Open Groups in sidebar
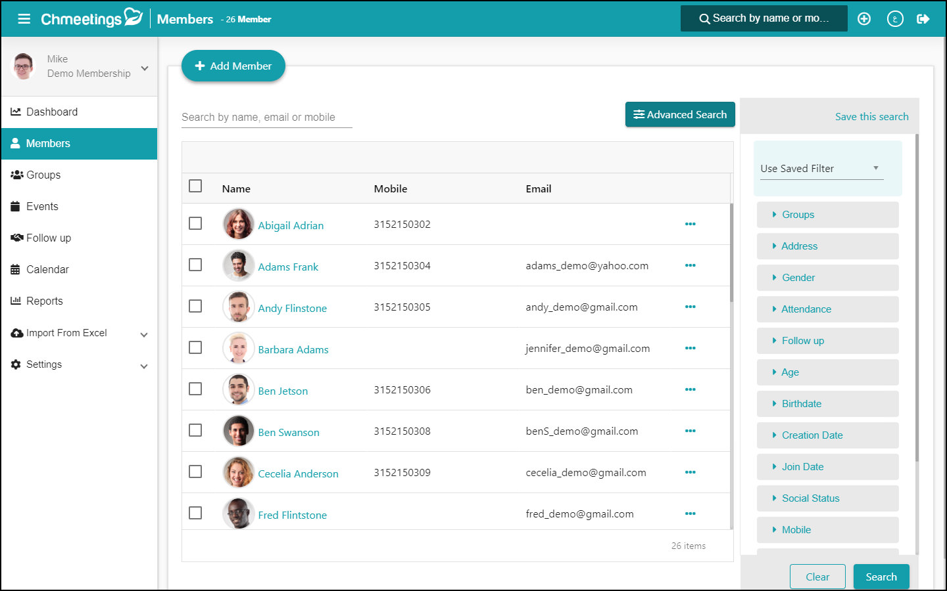This screenshot has height=591, width=947. coord(79,175)
